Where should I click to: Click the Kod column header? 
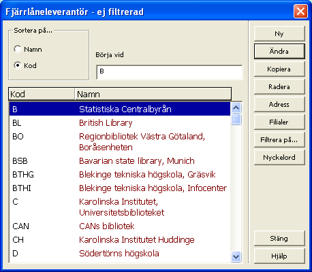click(x=42, y=94)
